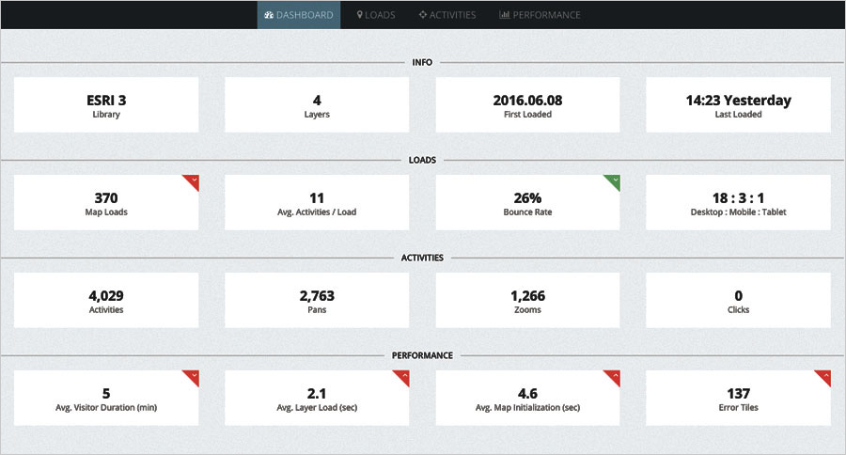Click red corner chevron on Avg. Layer Load
Screen dimensions: 846x455
403,376
